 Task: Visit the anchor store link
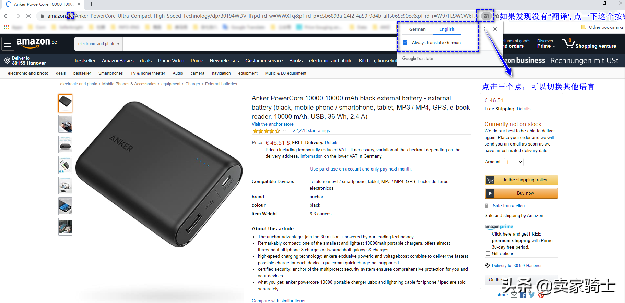(x=273, y=124)
